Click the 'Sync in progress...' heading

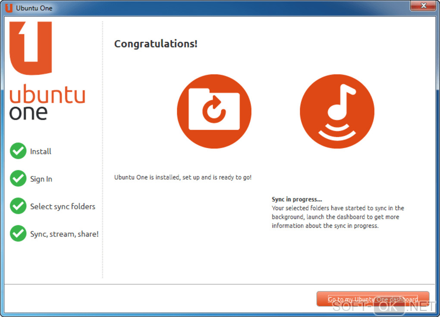(x=297, y=199)
